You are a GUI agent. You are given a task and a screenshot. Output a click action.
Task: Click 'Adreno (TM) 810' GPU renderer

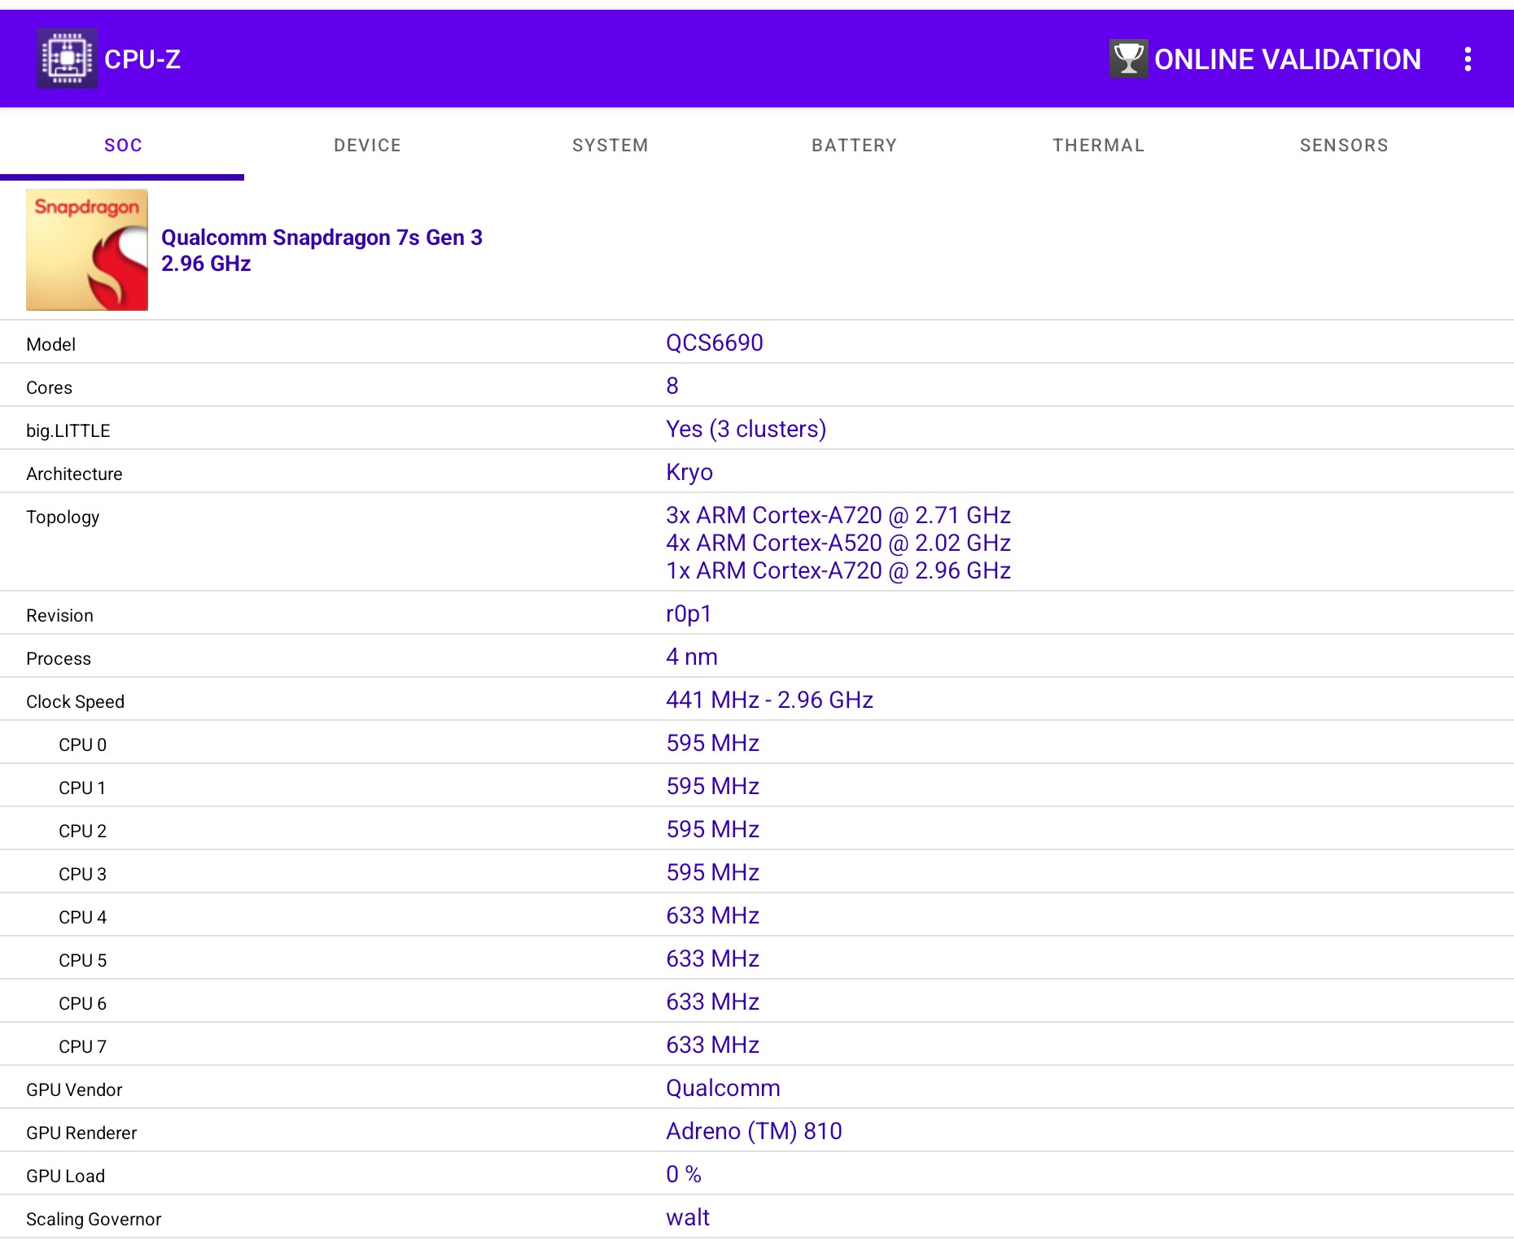pos(754,1131)
